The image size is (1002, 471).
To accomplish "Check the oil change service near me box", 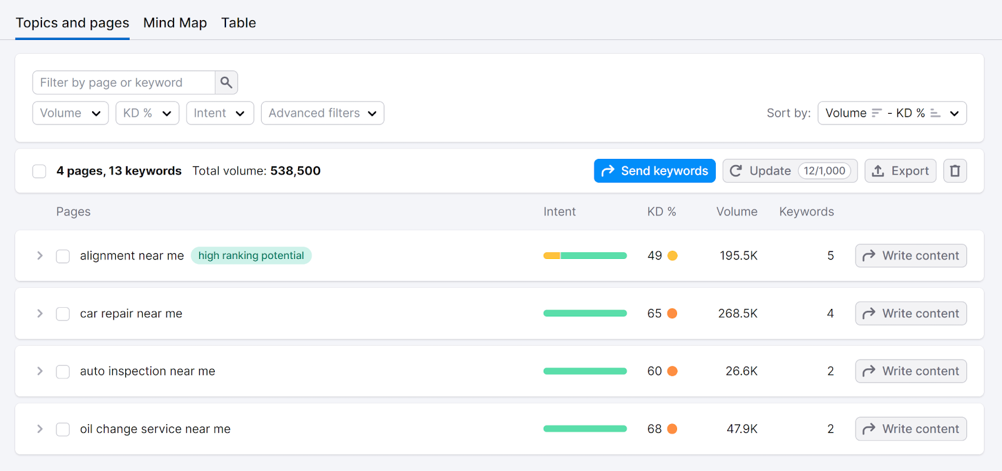I will (63, 430).
